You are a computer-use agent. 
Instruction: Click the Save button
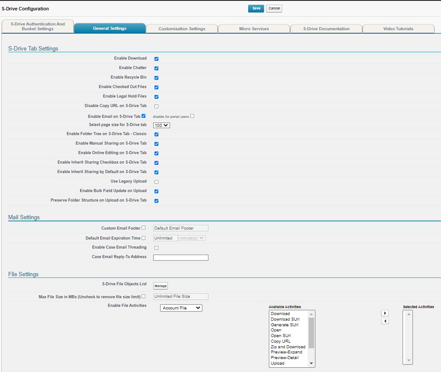coord(256,9)
